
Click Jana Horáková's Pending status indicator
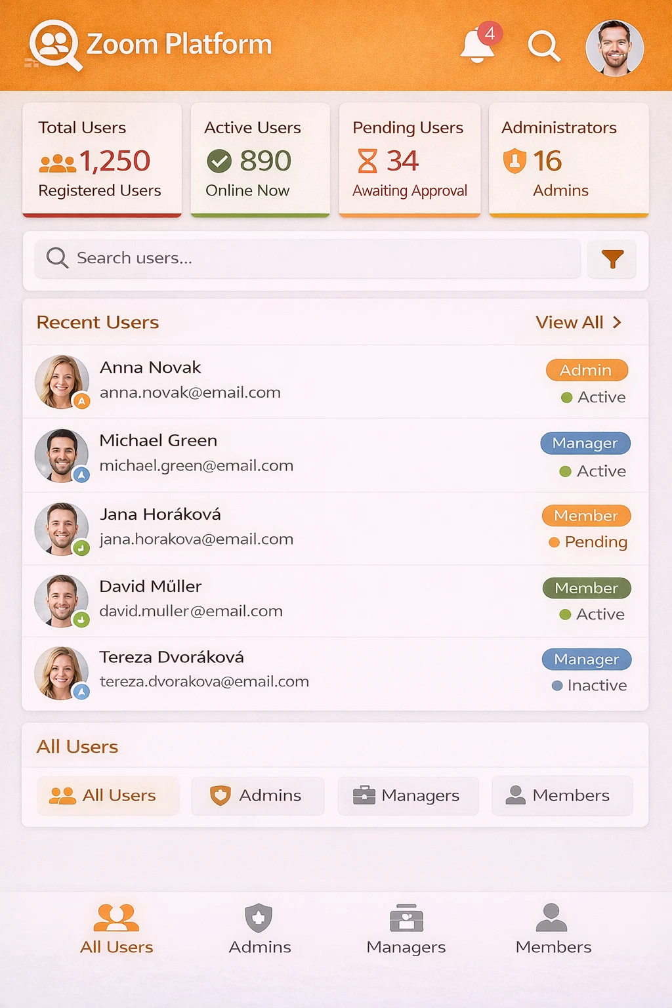pyautogui.click(x=588, y=542)
